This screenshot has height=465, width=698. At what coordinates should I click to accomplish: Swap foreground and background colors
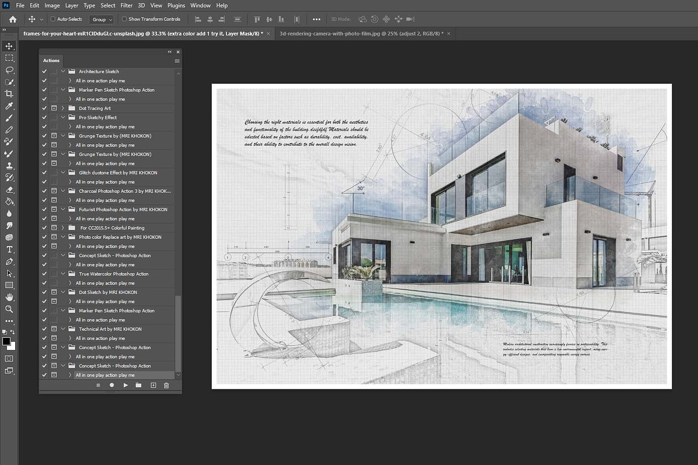13,331
